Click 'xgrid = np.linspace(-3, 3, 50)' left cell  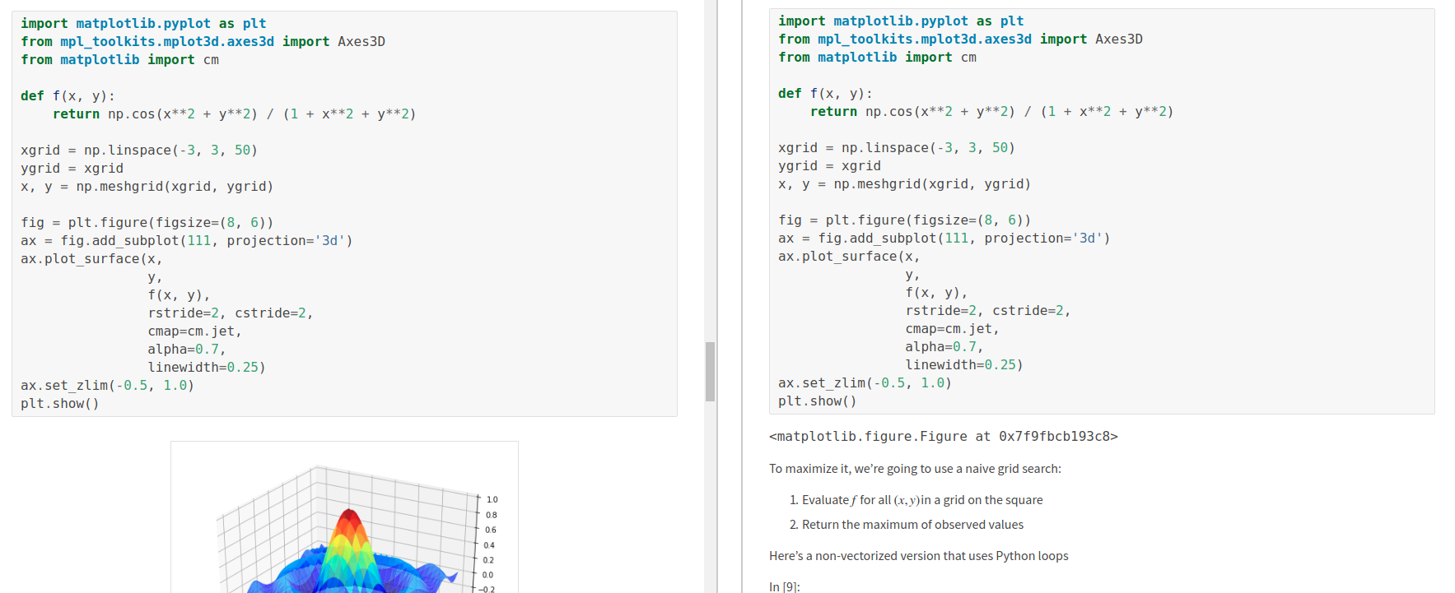pos(139,151)
